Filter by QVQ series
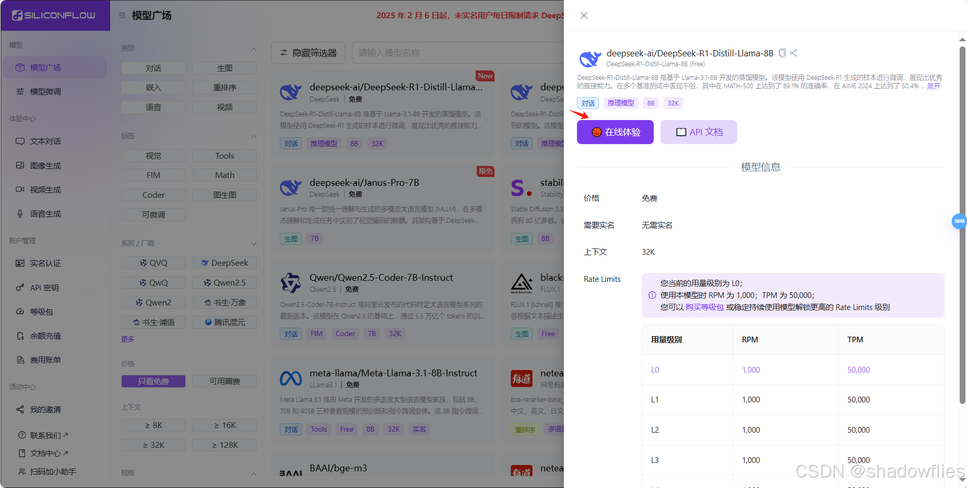 154,263
